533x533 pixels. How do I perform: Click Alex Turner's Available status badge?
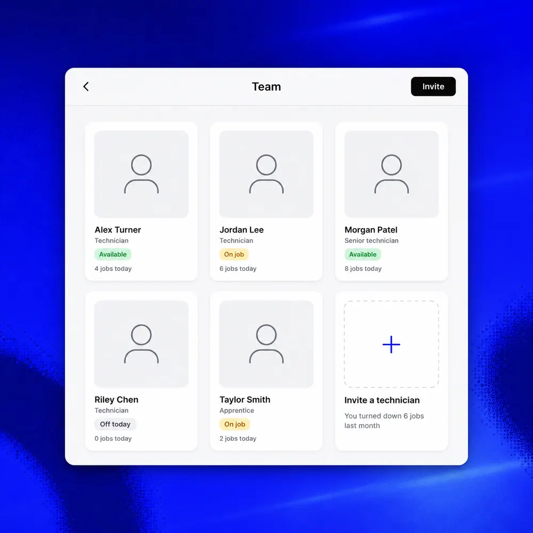(x=113, y=254)
